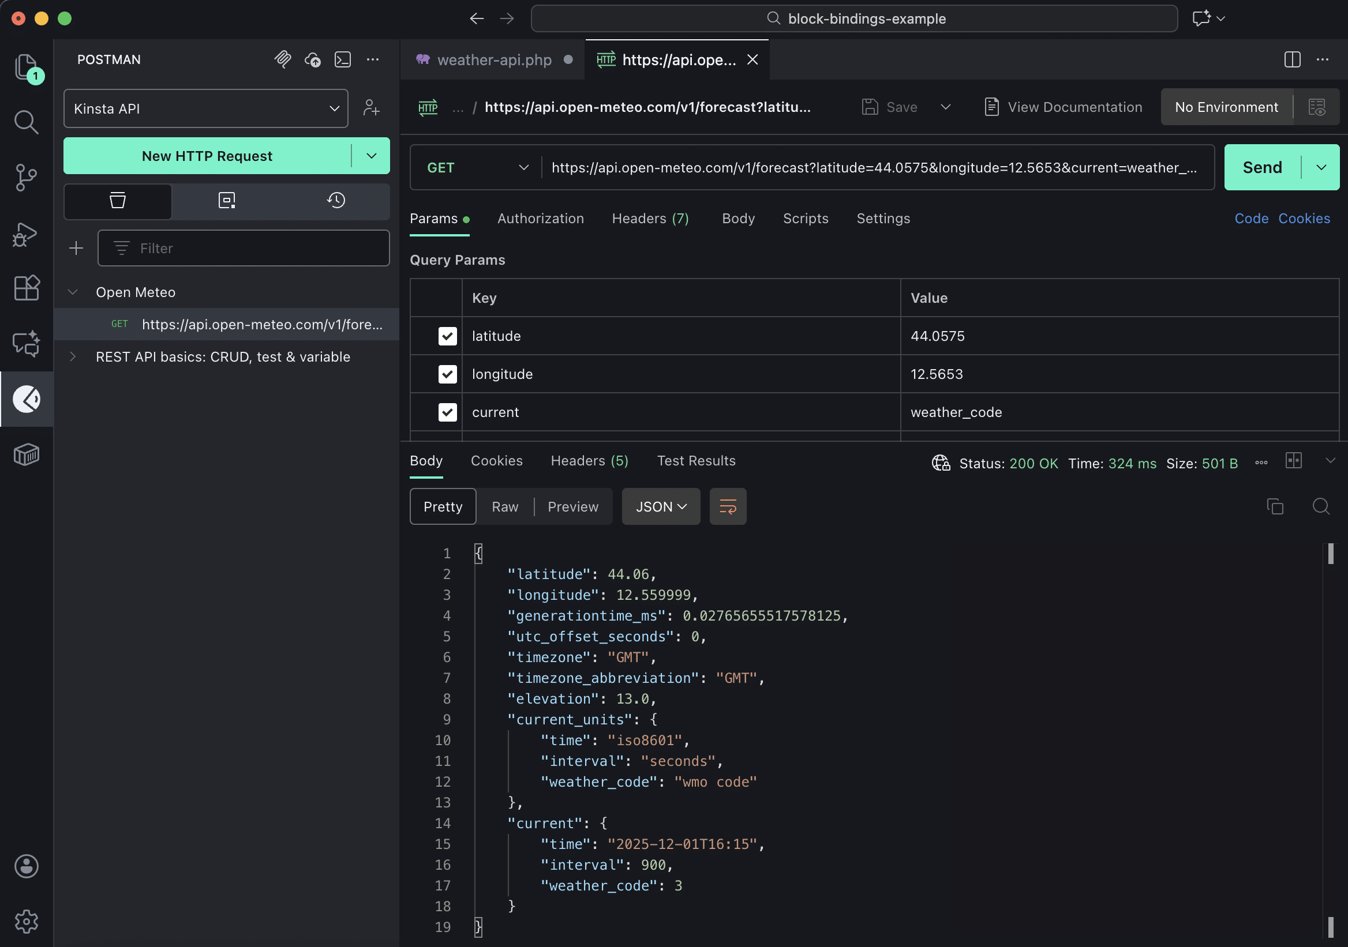Collapse the Open Meteo collection

click(x=73, y=292)
